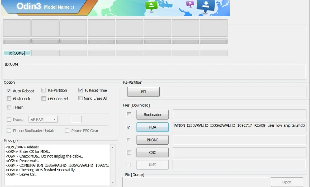Click the PDA file path field
310x187 pixels.
[x=239, y=127]
